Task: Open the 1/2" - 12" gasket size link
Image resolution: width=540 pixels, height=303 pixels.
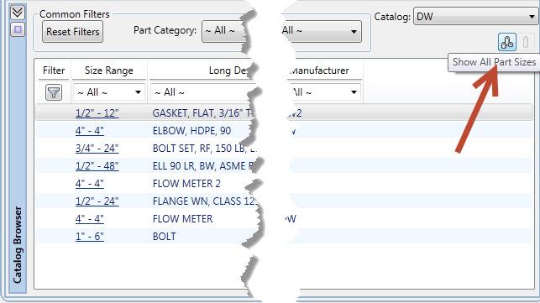Action: [97, 113]
